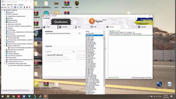Screen dimensions: 176x99
Task: Click the red app icon in taskbar
Action: click(19, 97)
